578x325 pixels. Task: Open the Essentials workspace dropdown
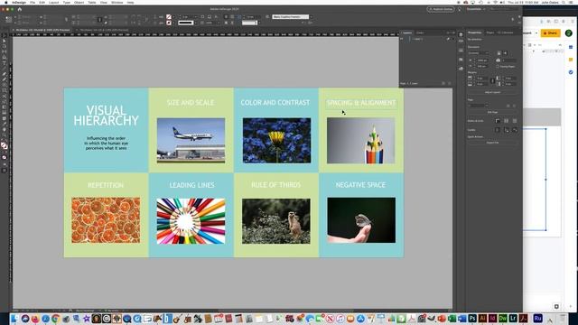pos(476,9)
